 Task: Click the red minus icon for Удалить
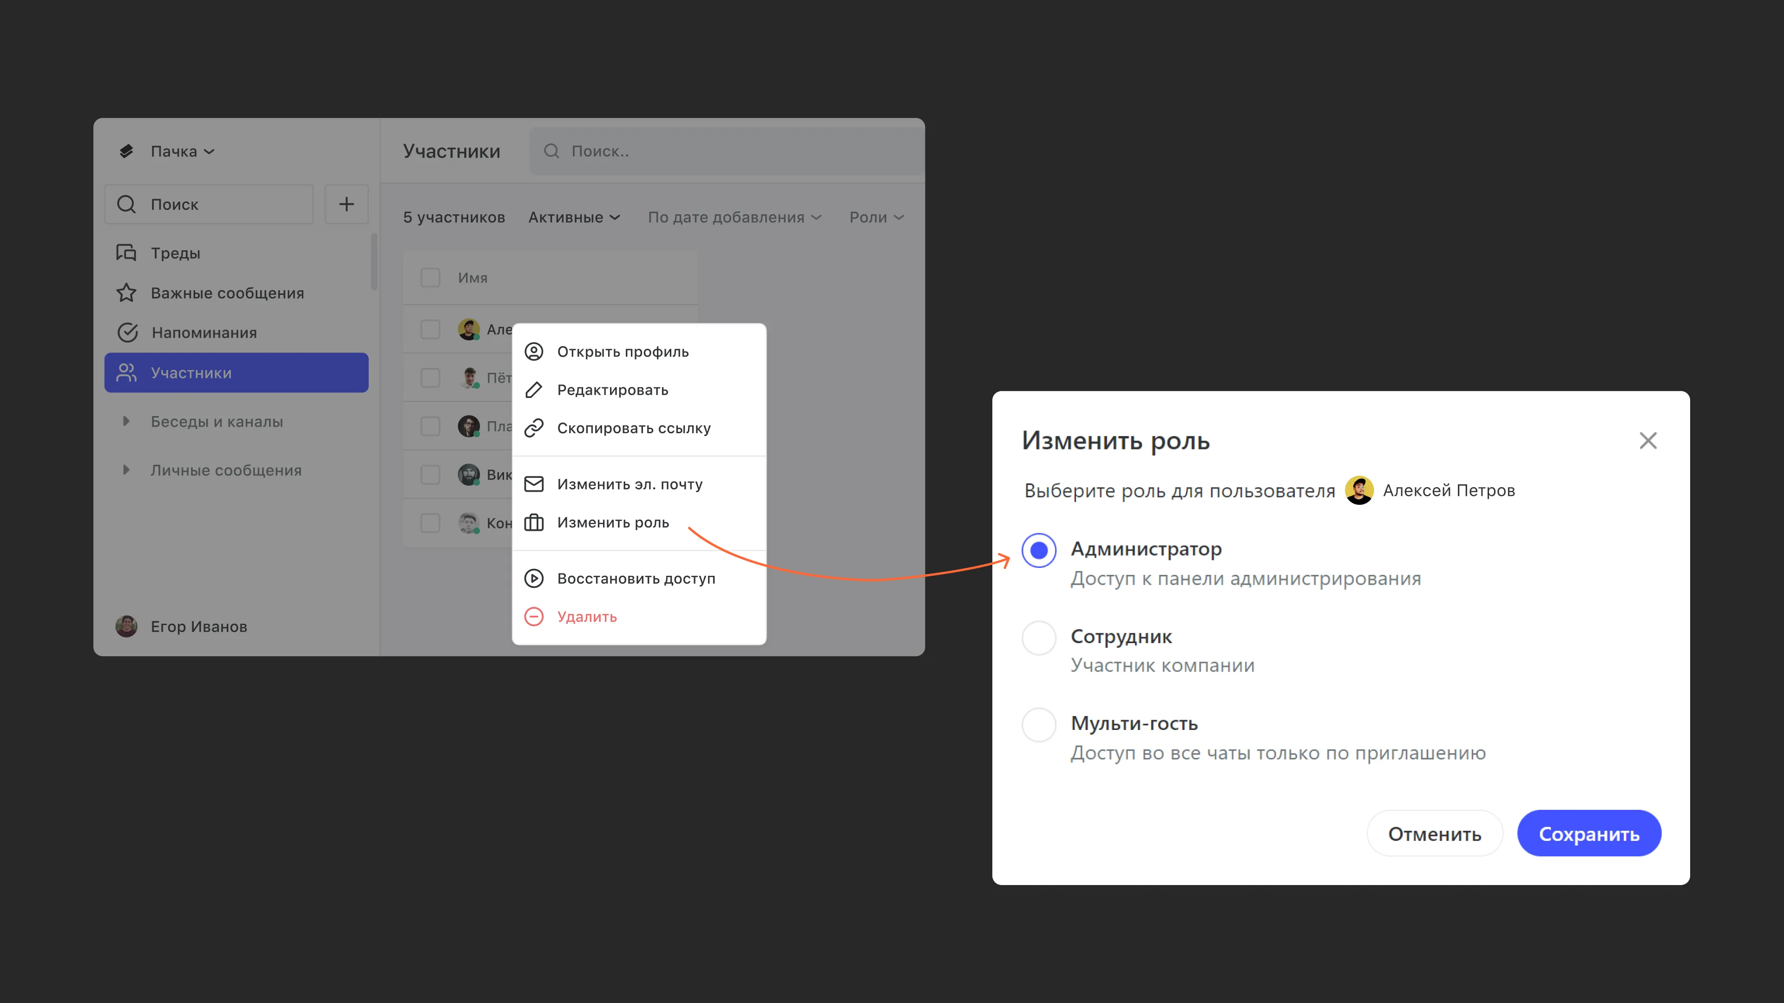[533, 616]
